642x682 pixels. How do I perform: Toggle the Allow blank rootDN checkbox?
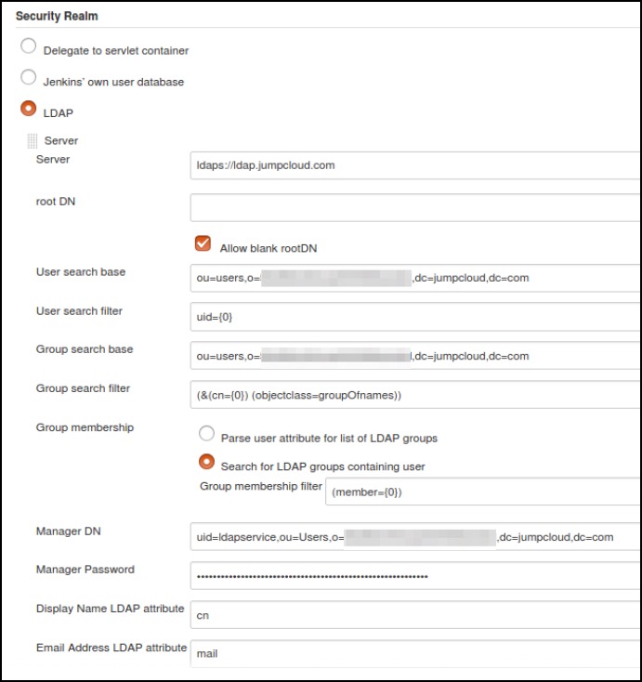pos(203,243)
